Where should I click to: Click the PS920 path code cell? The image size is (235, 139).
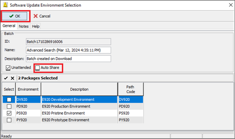pyautogui.click(x=131, y=113)
